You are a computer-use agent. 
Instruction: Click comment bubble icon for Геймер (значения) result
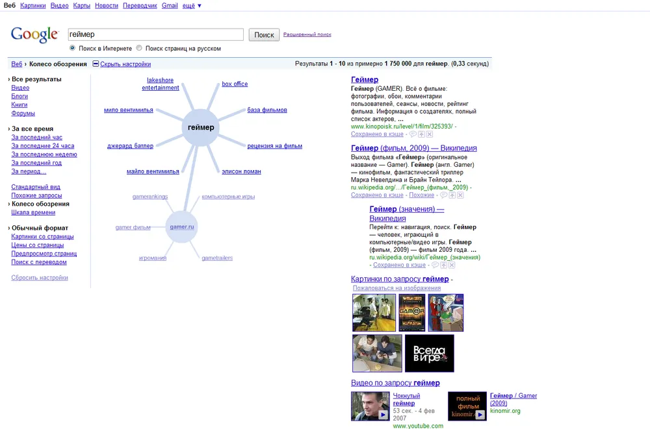435,265
